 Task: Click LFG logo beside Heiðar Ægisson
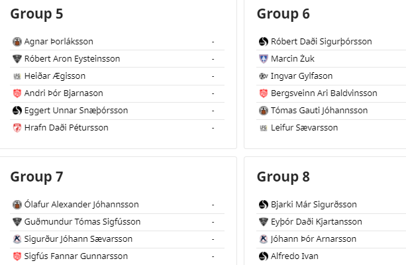[17, 76]
